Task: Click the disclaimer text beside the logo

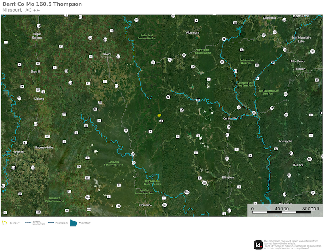Action: (292, 245)
